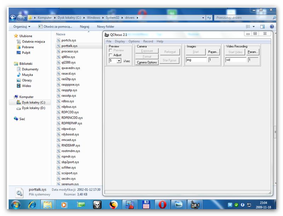Click the Explorer Forward arrow button
Image resolution: width=283 pixels, height=216 pixels.
[x=20, y=18]
